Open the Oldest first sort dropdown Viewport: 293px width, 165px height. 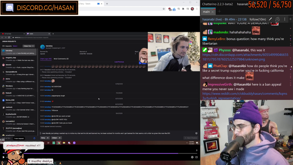(x=28, y=46)
